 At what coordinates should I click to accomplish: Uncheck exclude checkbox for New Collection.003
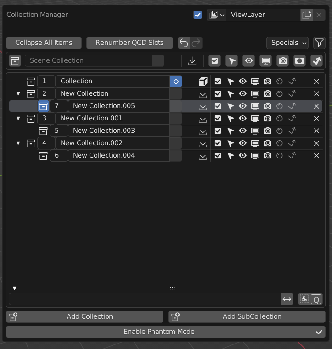(218, 131)
